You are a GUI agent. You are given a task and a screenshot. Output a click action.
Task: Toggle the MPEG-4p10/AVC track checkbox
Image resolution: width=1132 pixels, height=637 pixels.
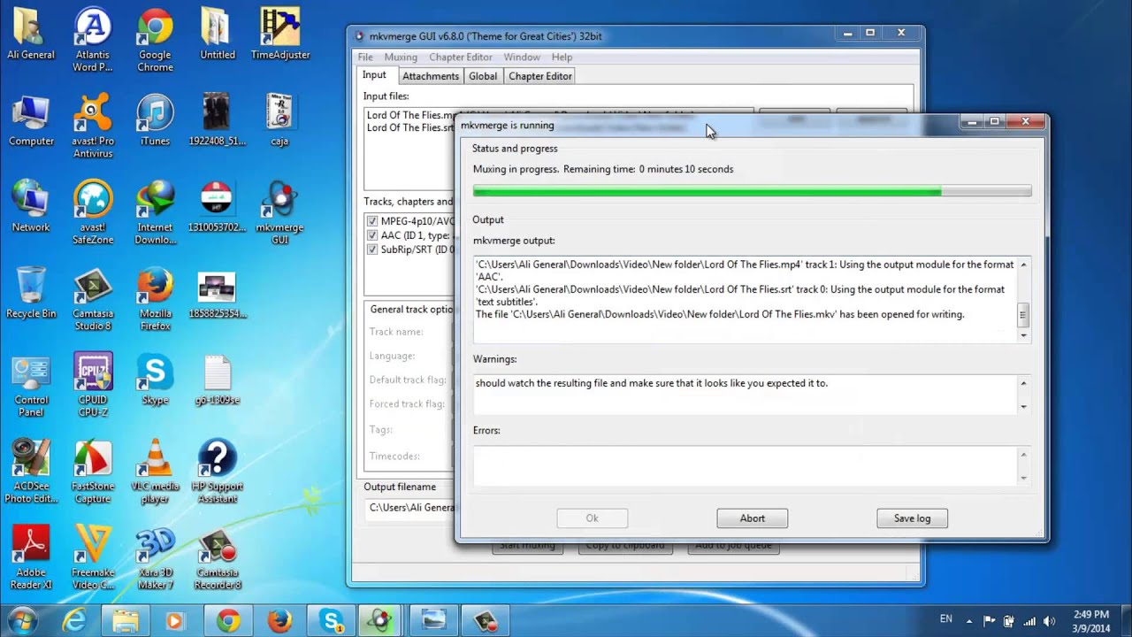pos(372,221)
